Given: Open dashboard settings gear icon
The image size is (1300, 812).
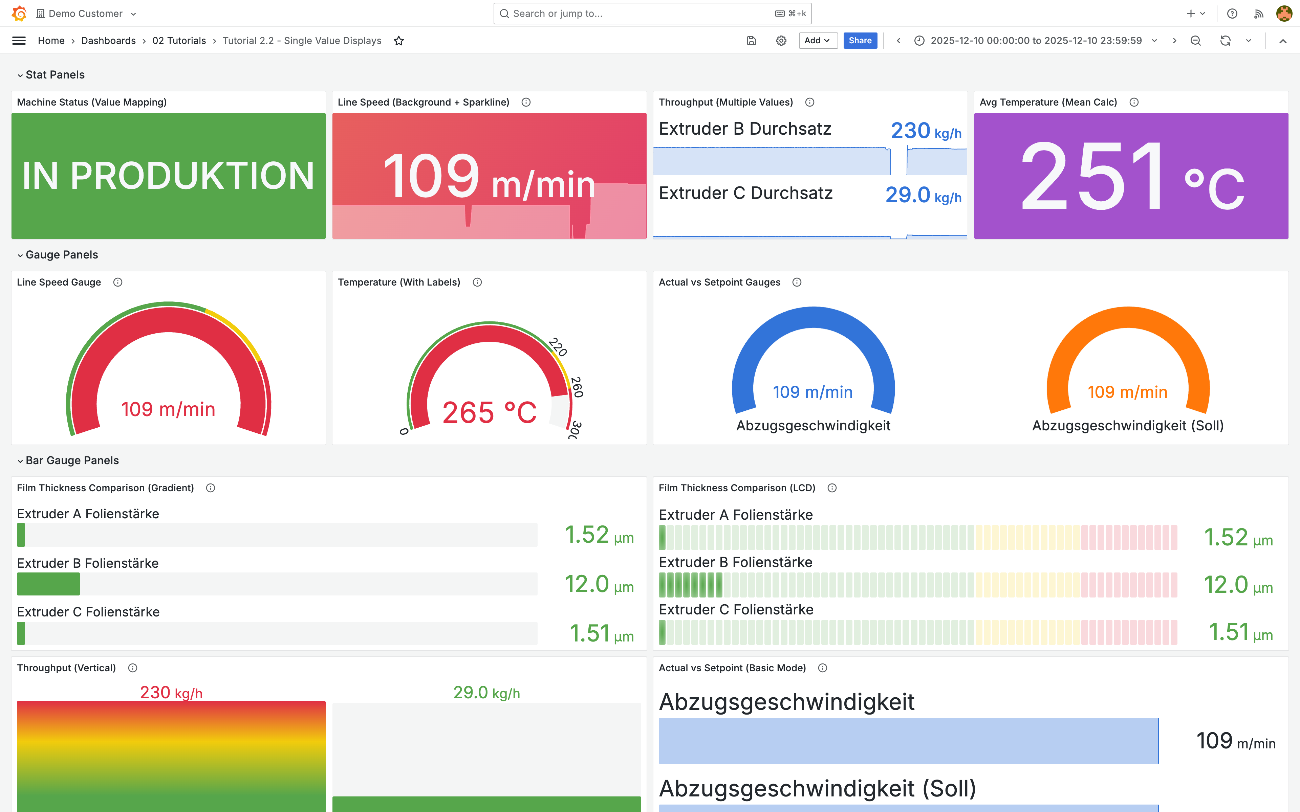Looking at the screenshot, I should pos(781,41).
